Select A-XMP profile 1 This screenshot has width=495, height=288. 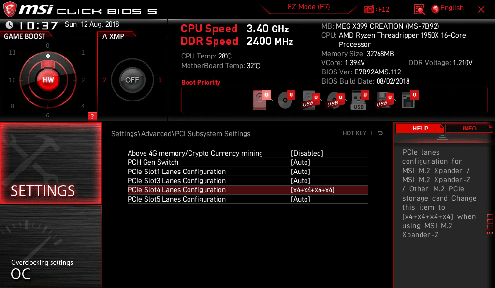[160, 80]
